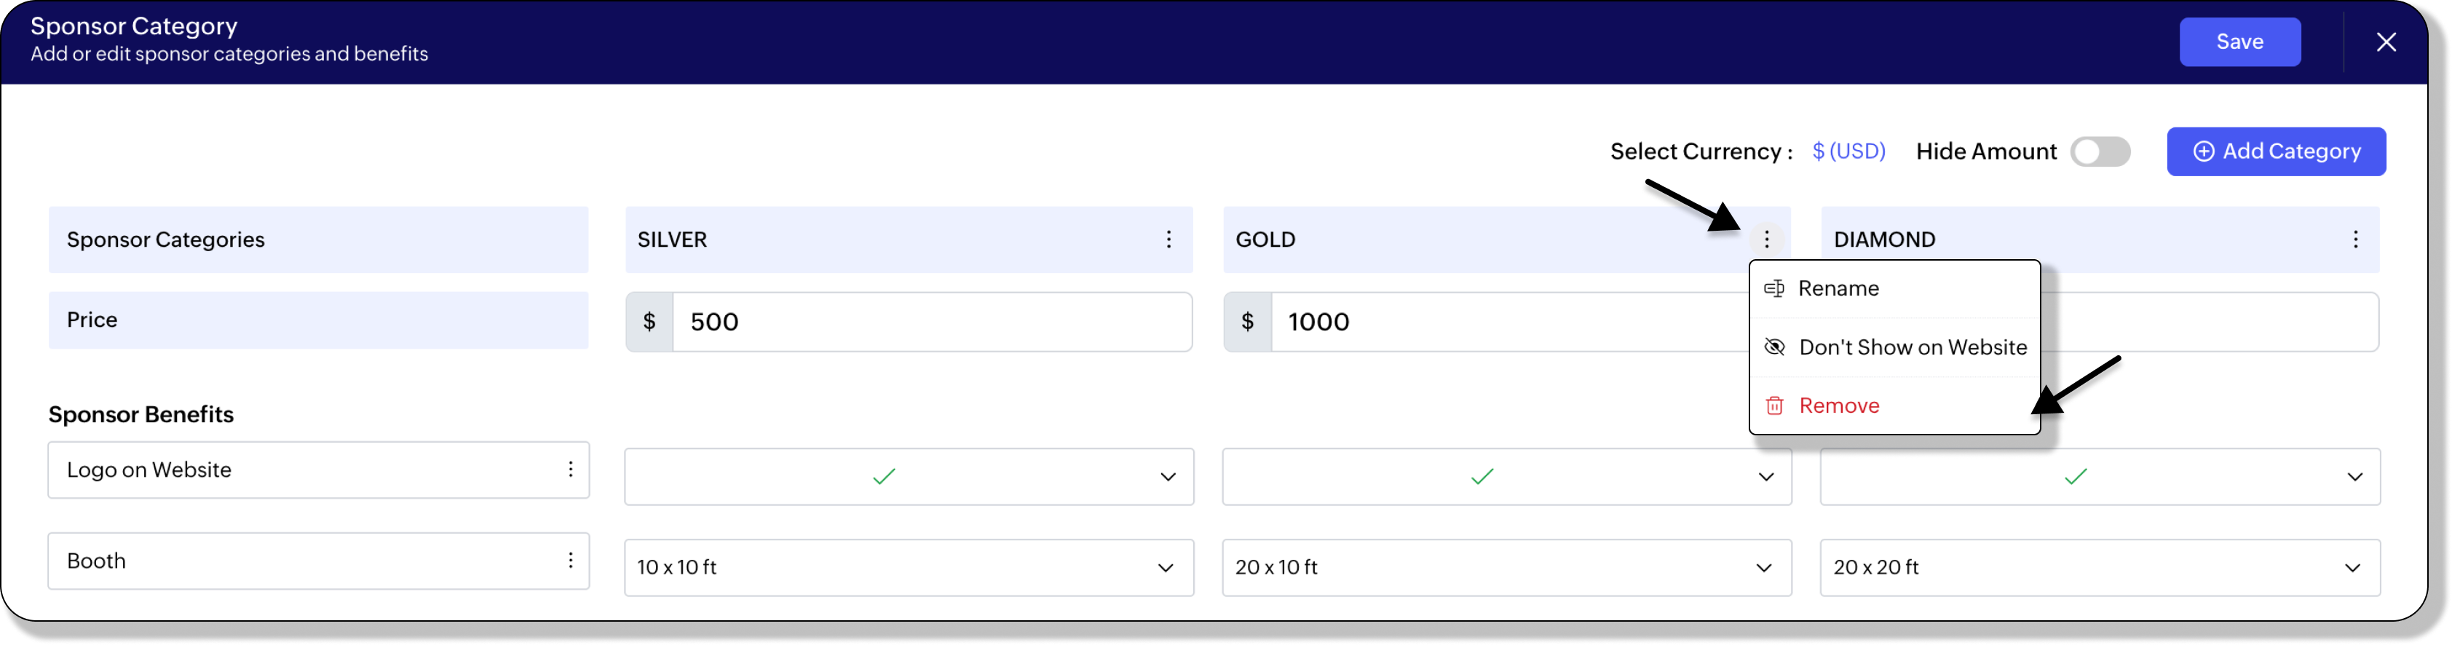
Task: Open GOLD category three-dot menu
Action: point(1765,240)
